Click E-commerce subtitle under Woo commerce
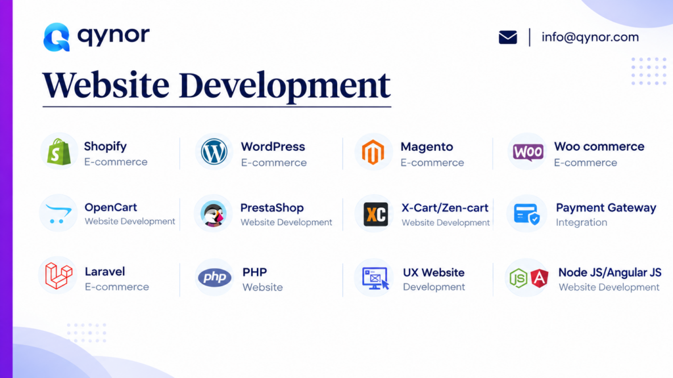The width and height of the screenshot is (673, 378). tap(586, 163)
